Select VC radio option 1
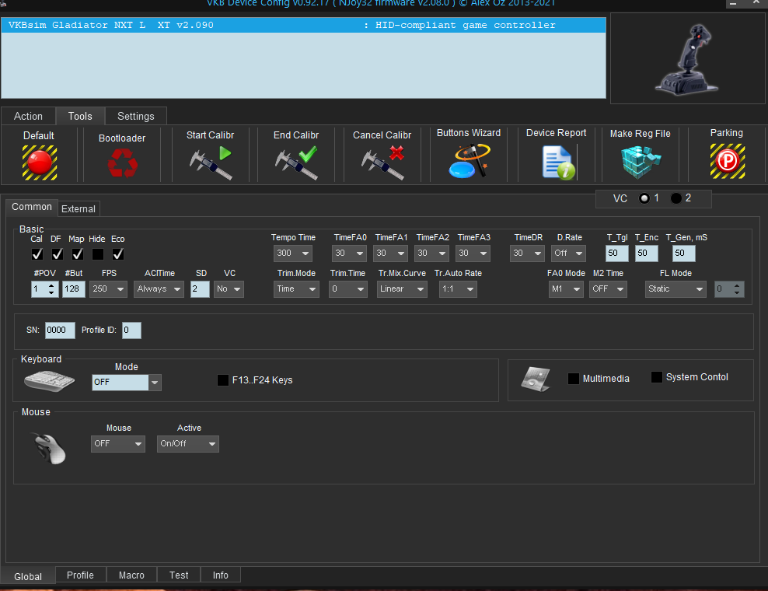768x591 pixels. coord(644,198)
